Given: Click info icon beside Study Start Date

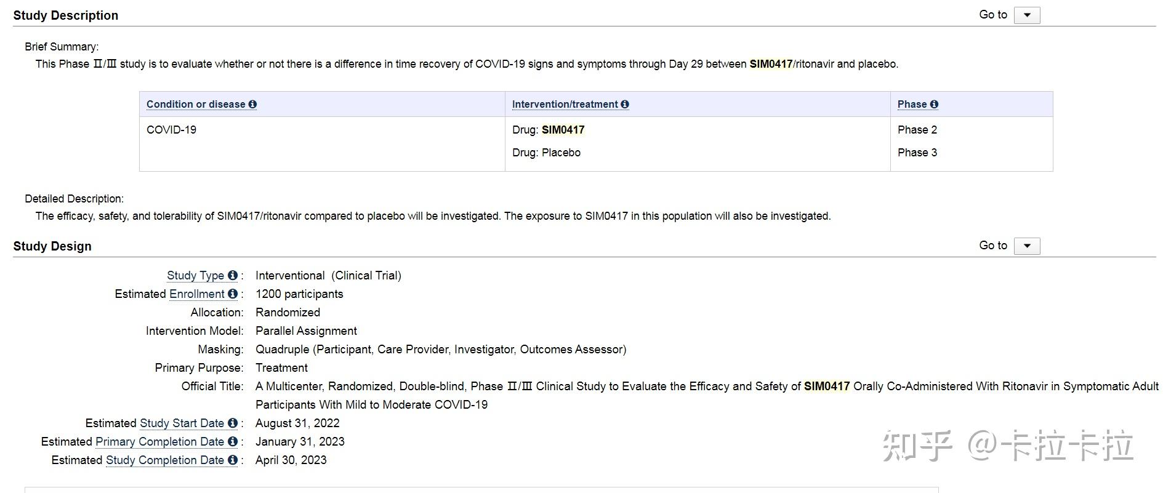Looking at the screenshot, I should point(232,423).
